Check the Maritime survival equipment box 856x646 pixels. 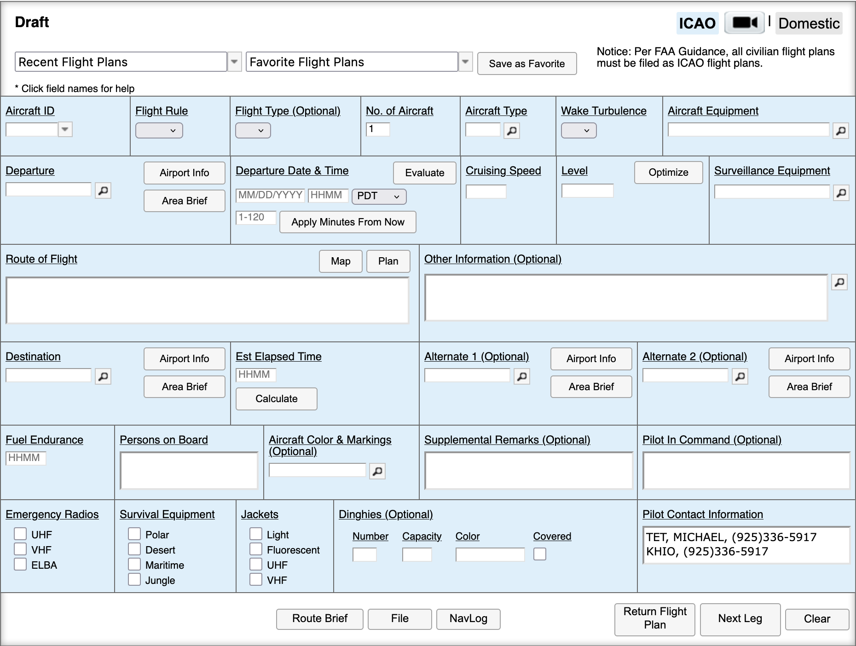[x=134, y=565]
